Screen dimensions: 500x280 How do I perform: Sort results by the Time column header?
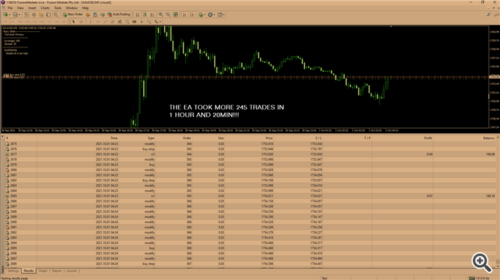tap(77, 138)
